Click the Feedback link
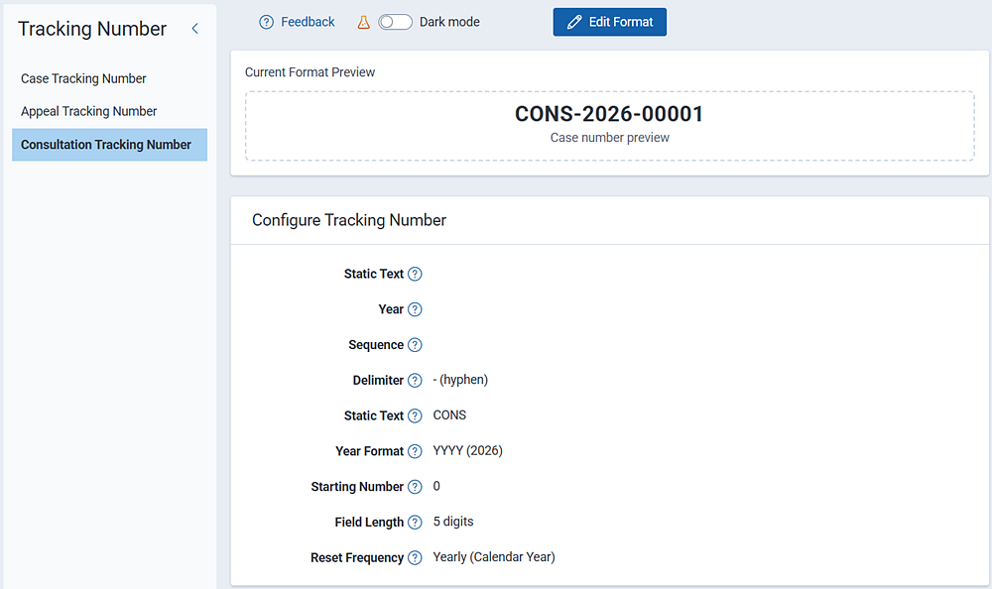This screenshot has width=992, height=589. tap(308, 22)
